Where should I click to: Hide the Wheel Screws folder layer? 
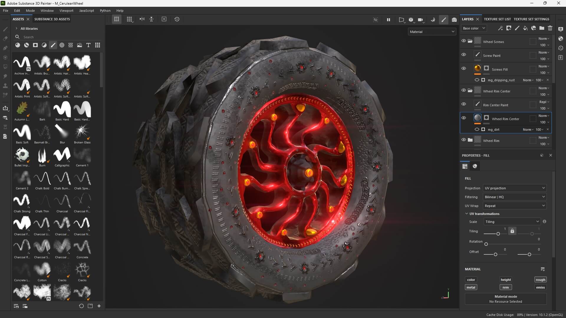coord(464,41)
